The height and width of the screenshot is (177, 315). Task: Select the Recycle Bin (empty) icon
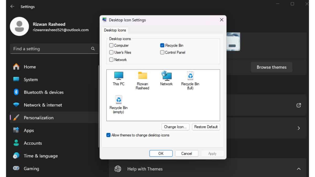[x=118, y=100]
